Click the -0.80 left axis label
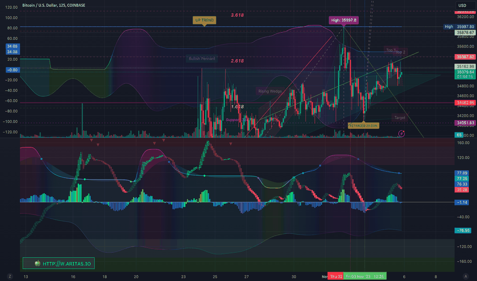477x281 pixels. 12,70
